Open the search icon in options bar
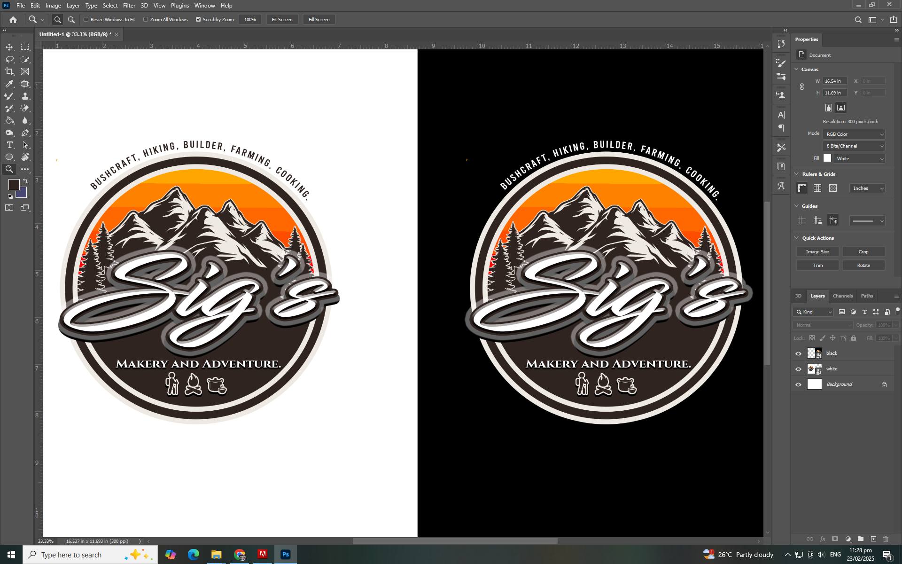 point(858,20)
